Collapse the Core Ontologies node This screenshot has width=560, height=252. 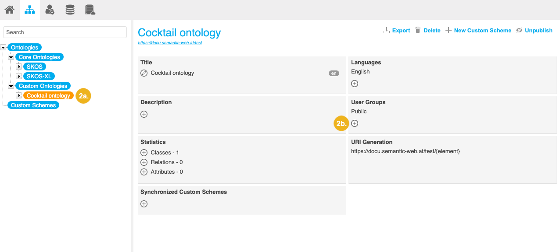(x=11, y=57)
